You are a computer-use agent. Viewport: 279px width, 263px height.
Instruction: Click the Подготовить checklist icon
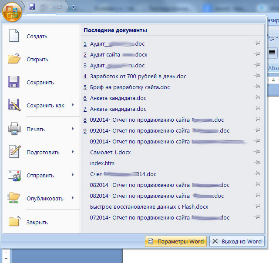pyautogui.click(x=15, y=151)
